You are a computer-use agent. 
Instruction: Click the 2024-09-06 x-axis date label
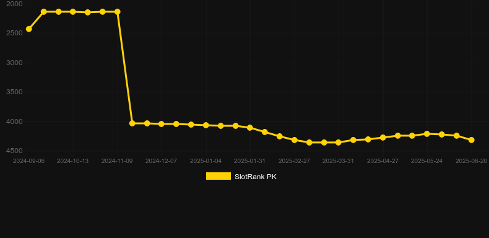pyautogui.click(x=28, y=161)
